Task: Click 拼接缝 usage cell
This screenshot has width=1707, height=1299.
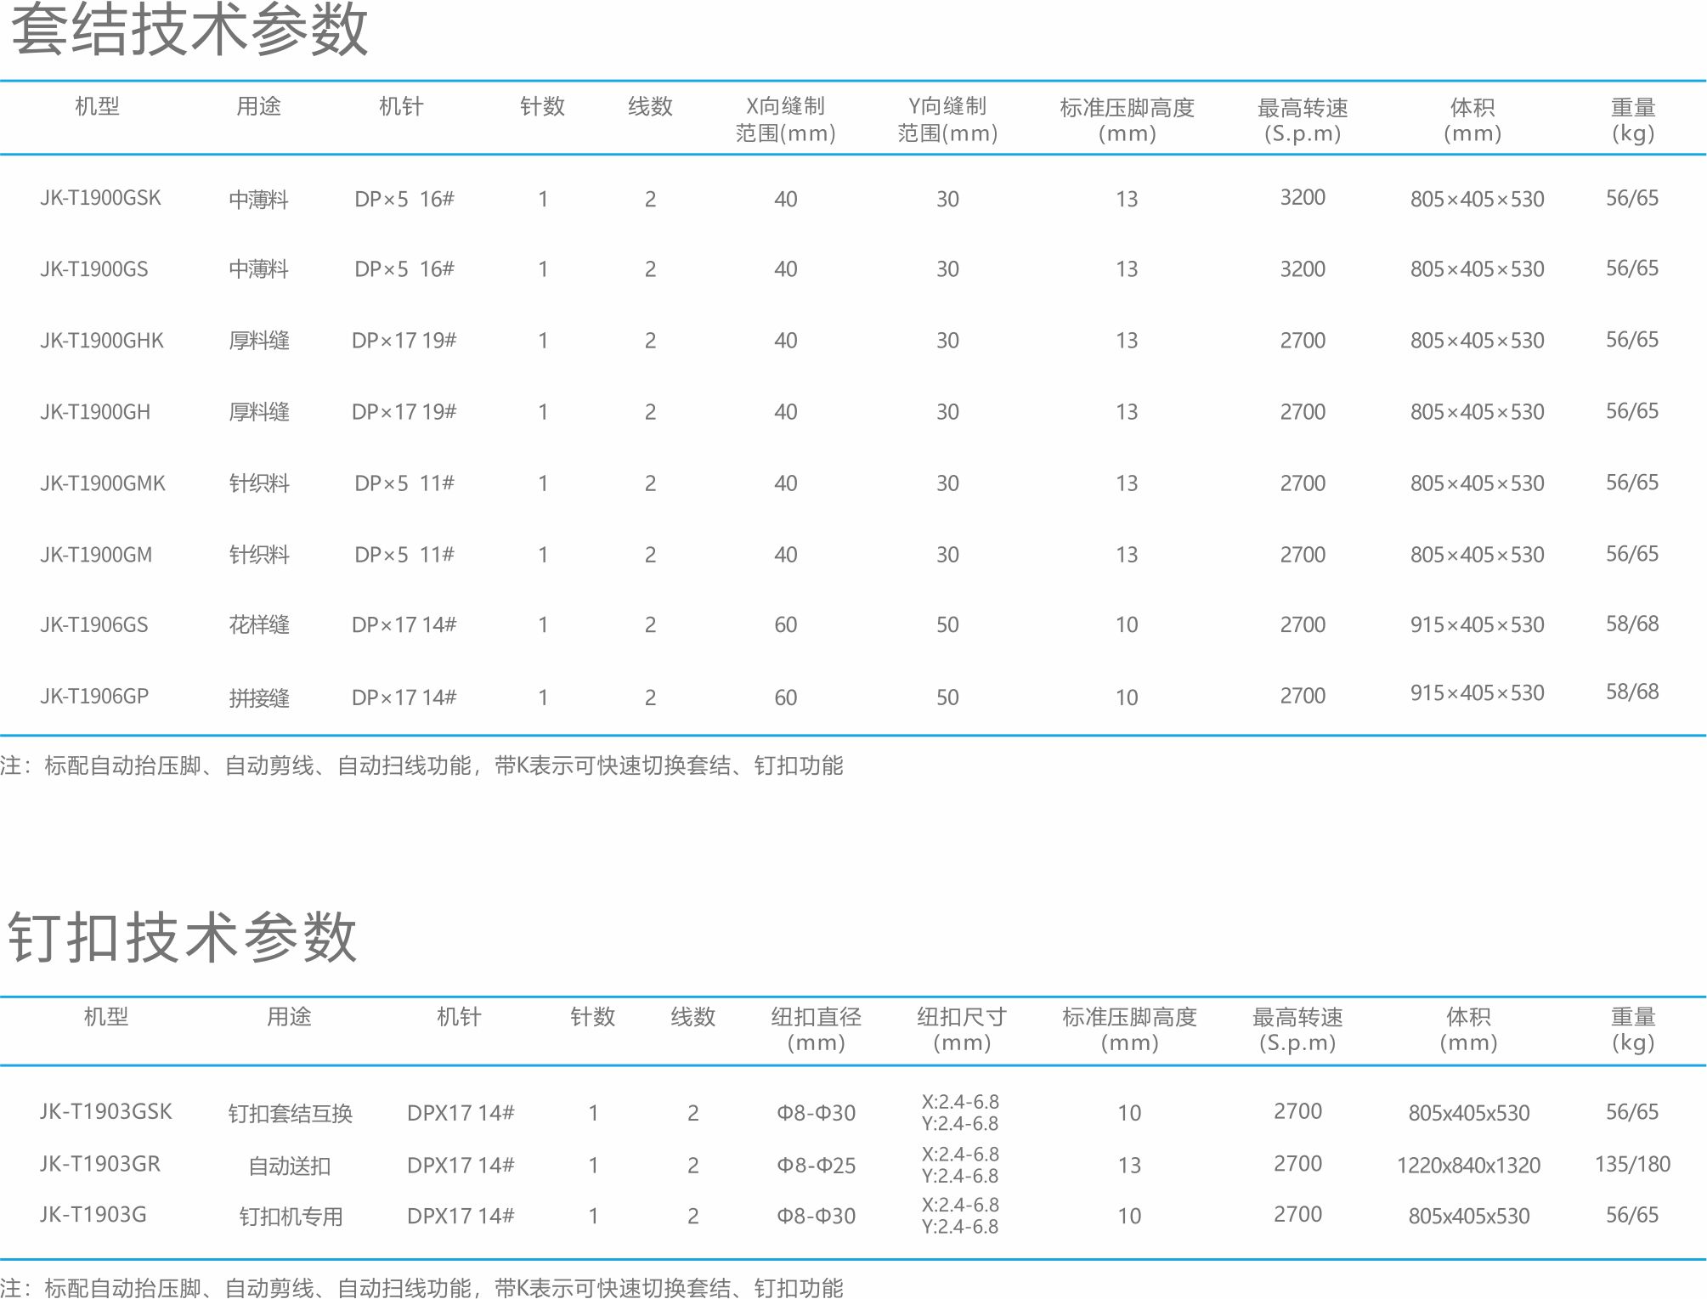Action: tap(259, 698)
